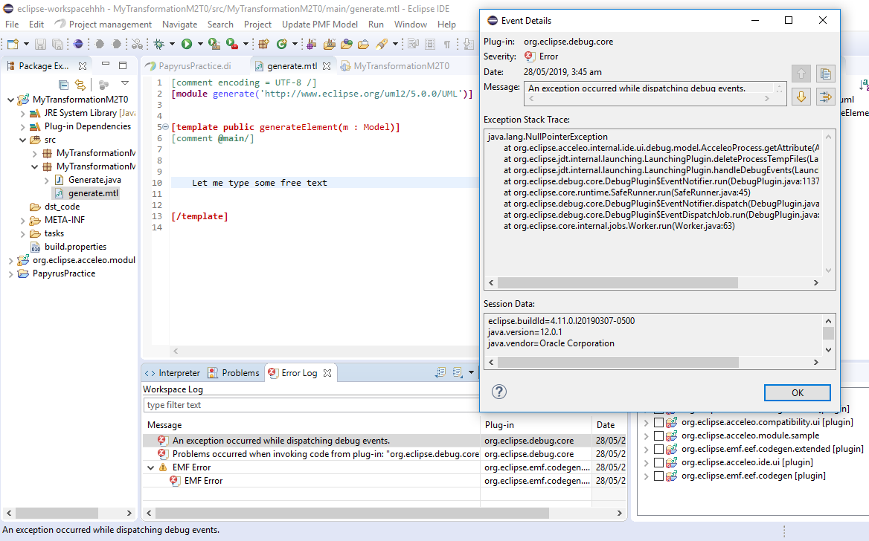Click the help question mark in Event Details
The height and width of the screenshot is (541, 869).
coord(498,392)
